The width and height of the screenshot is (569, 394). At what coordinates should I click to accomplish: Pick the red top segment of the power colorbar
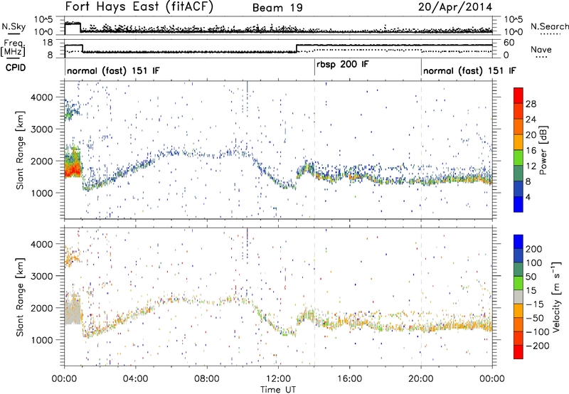519,96
